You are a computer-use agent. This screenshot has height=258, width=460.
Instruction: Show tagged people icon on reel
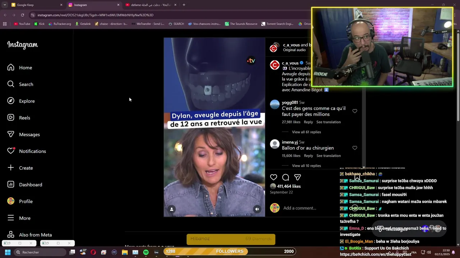click(172, 209)
